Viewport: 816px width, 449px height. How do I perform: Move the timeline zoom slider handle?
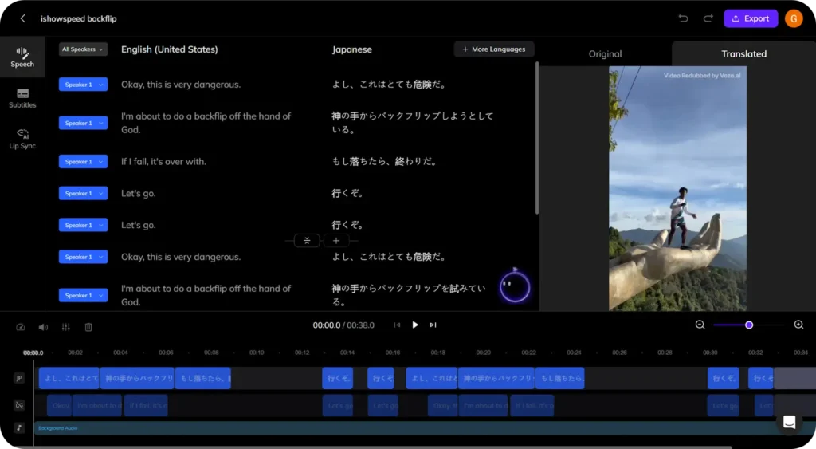[x=749, y=325]
